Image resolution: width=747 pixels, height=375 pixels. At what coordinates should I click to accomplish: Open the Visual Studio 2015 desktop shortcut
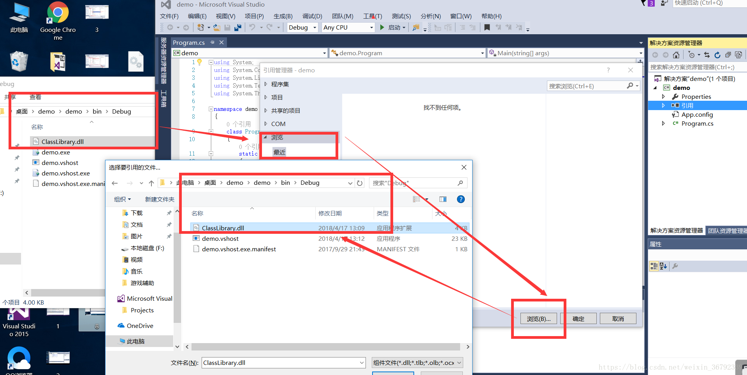pyautogui.click(x=19, y=322)
